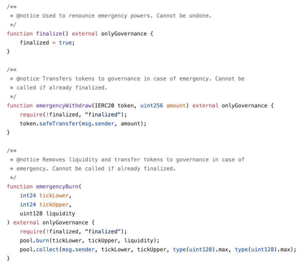Image resolution: width=308 pixels, height=268 pixels.
Task: Click the pool.collect method call
Action: 39,249
